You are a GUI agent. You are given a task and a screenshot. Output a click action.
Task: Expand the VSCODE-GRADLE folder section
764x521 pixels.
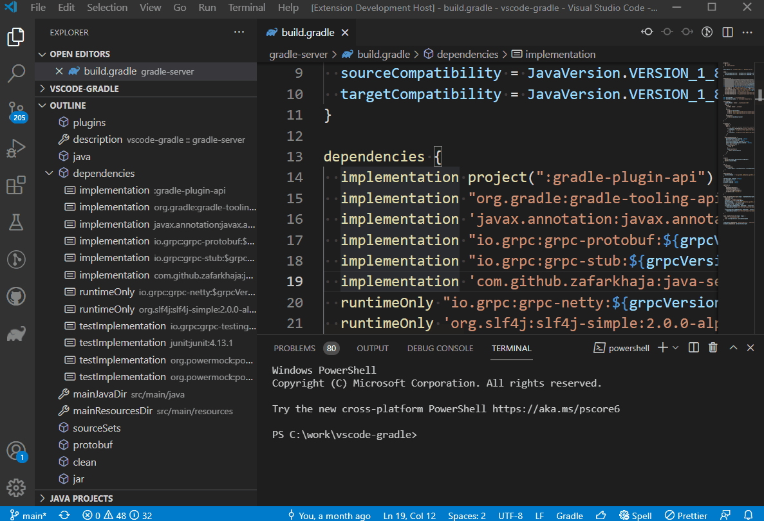point(146,89)
